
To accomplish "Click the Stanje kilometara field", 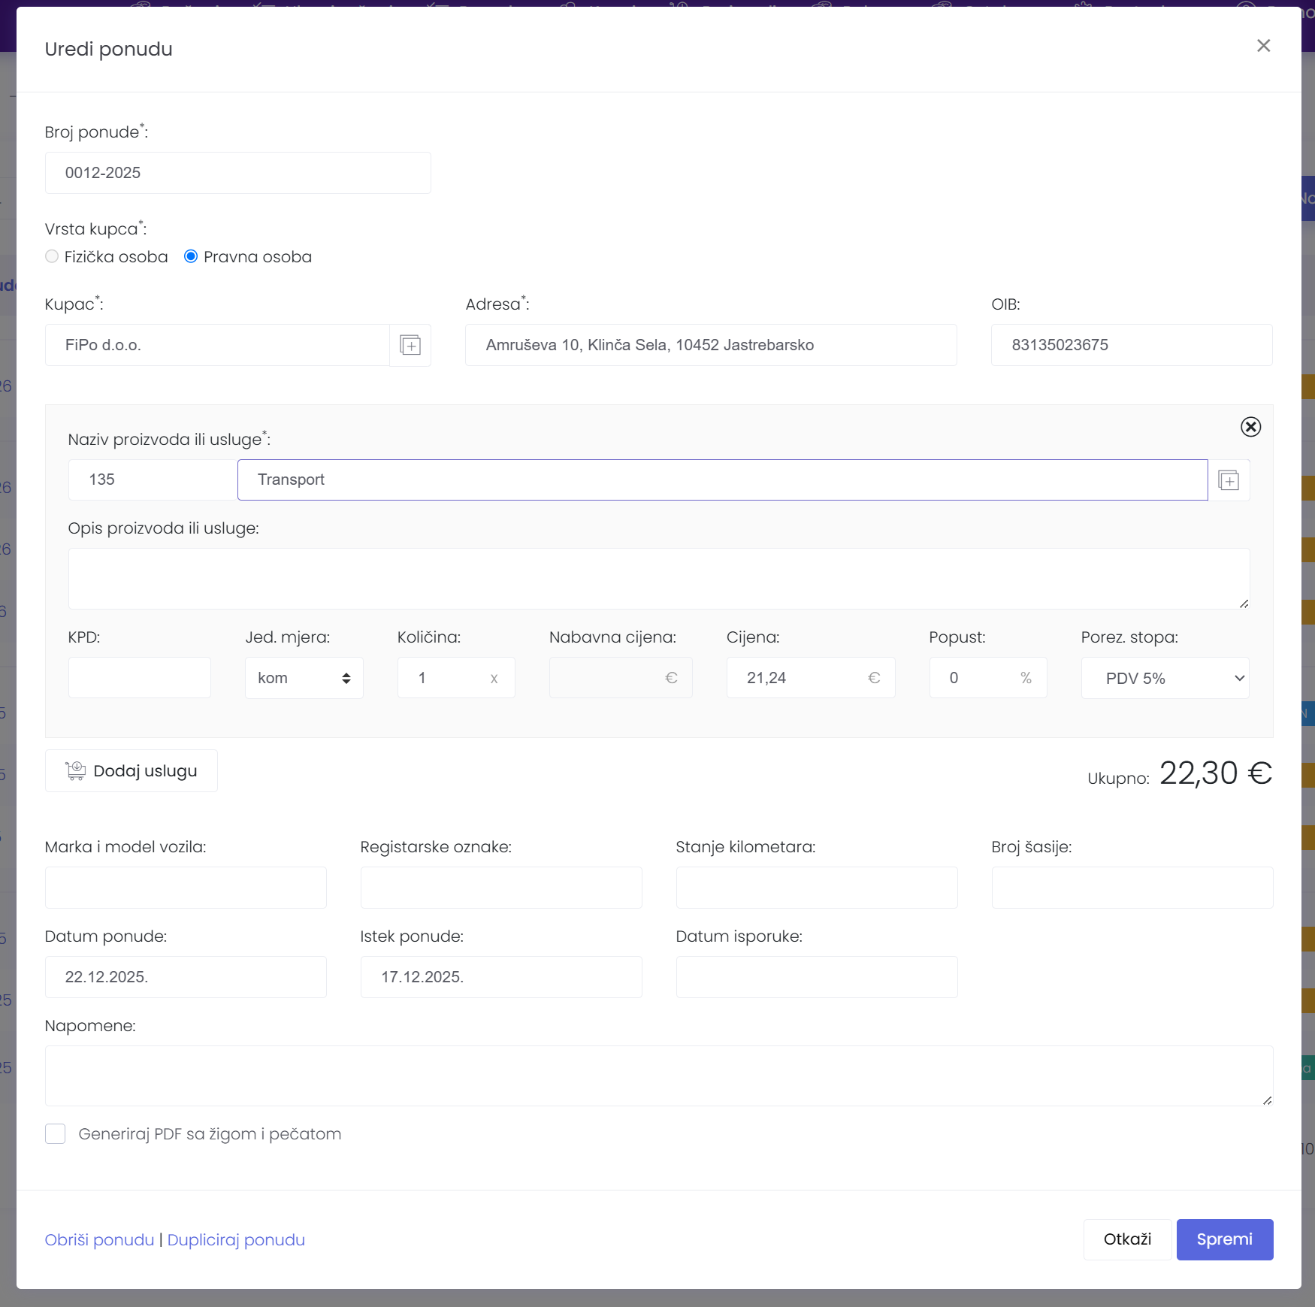I will point(817,888).
